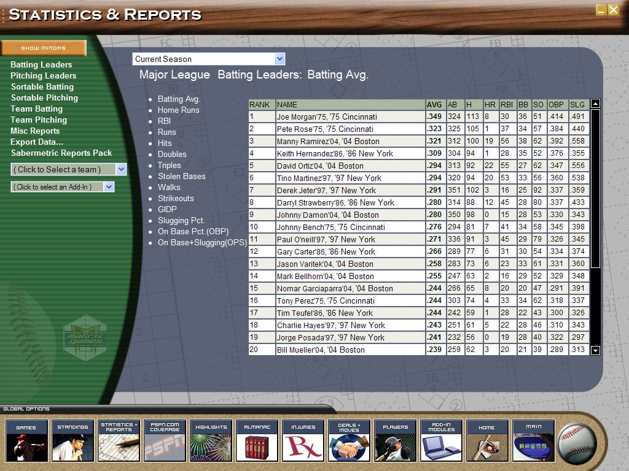
Task: Click the table scroll up arrow
Action: (x=596, y=104)
